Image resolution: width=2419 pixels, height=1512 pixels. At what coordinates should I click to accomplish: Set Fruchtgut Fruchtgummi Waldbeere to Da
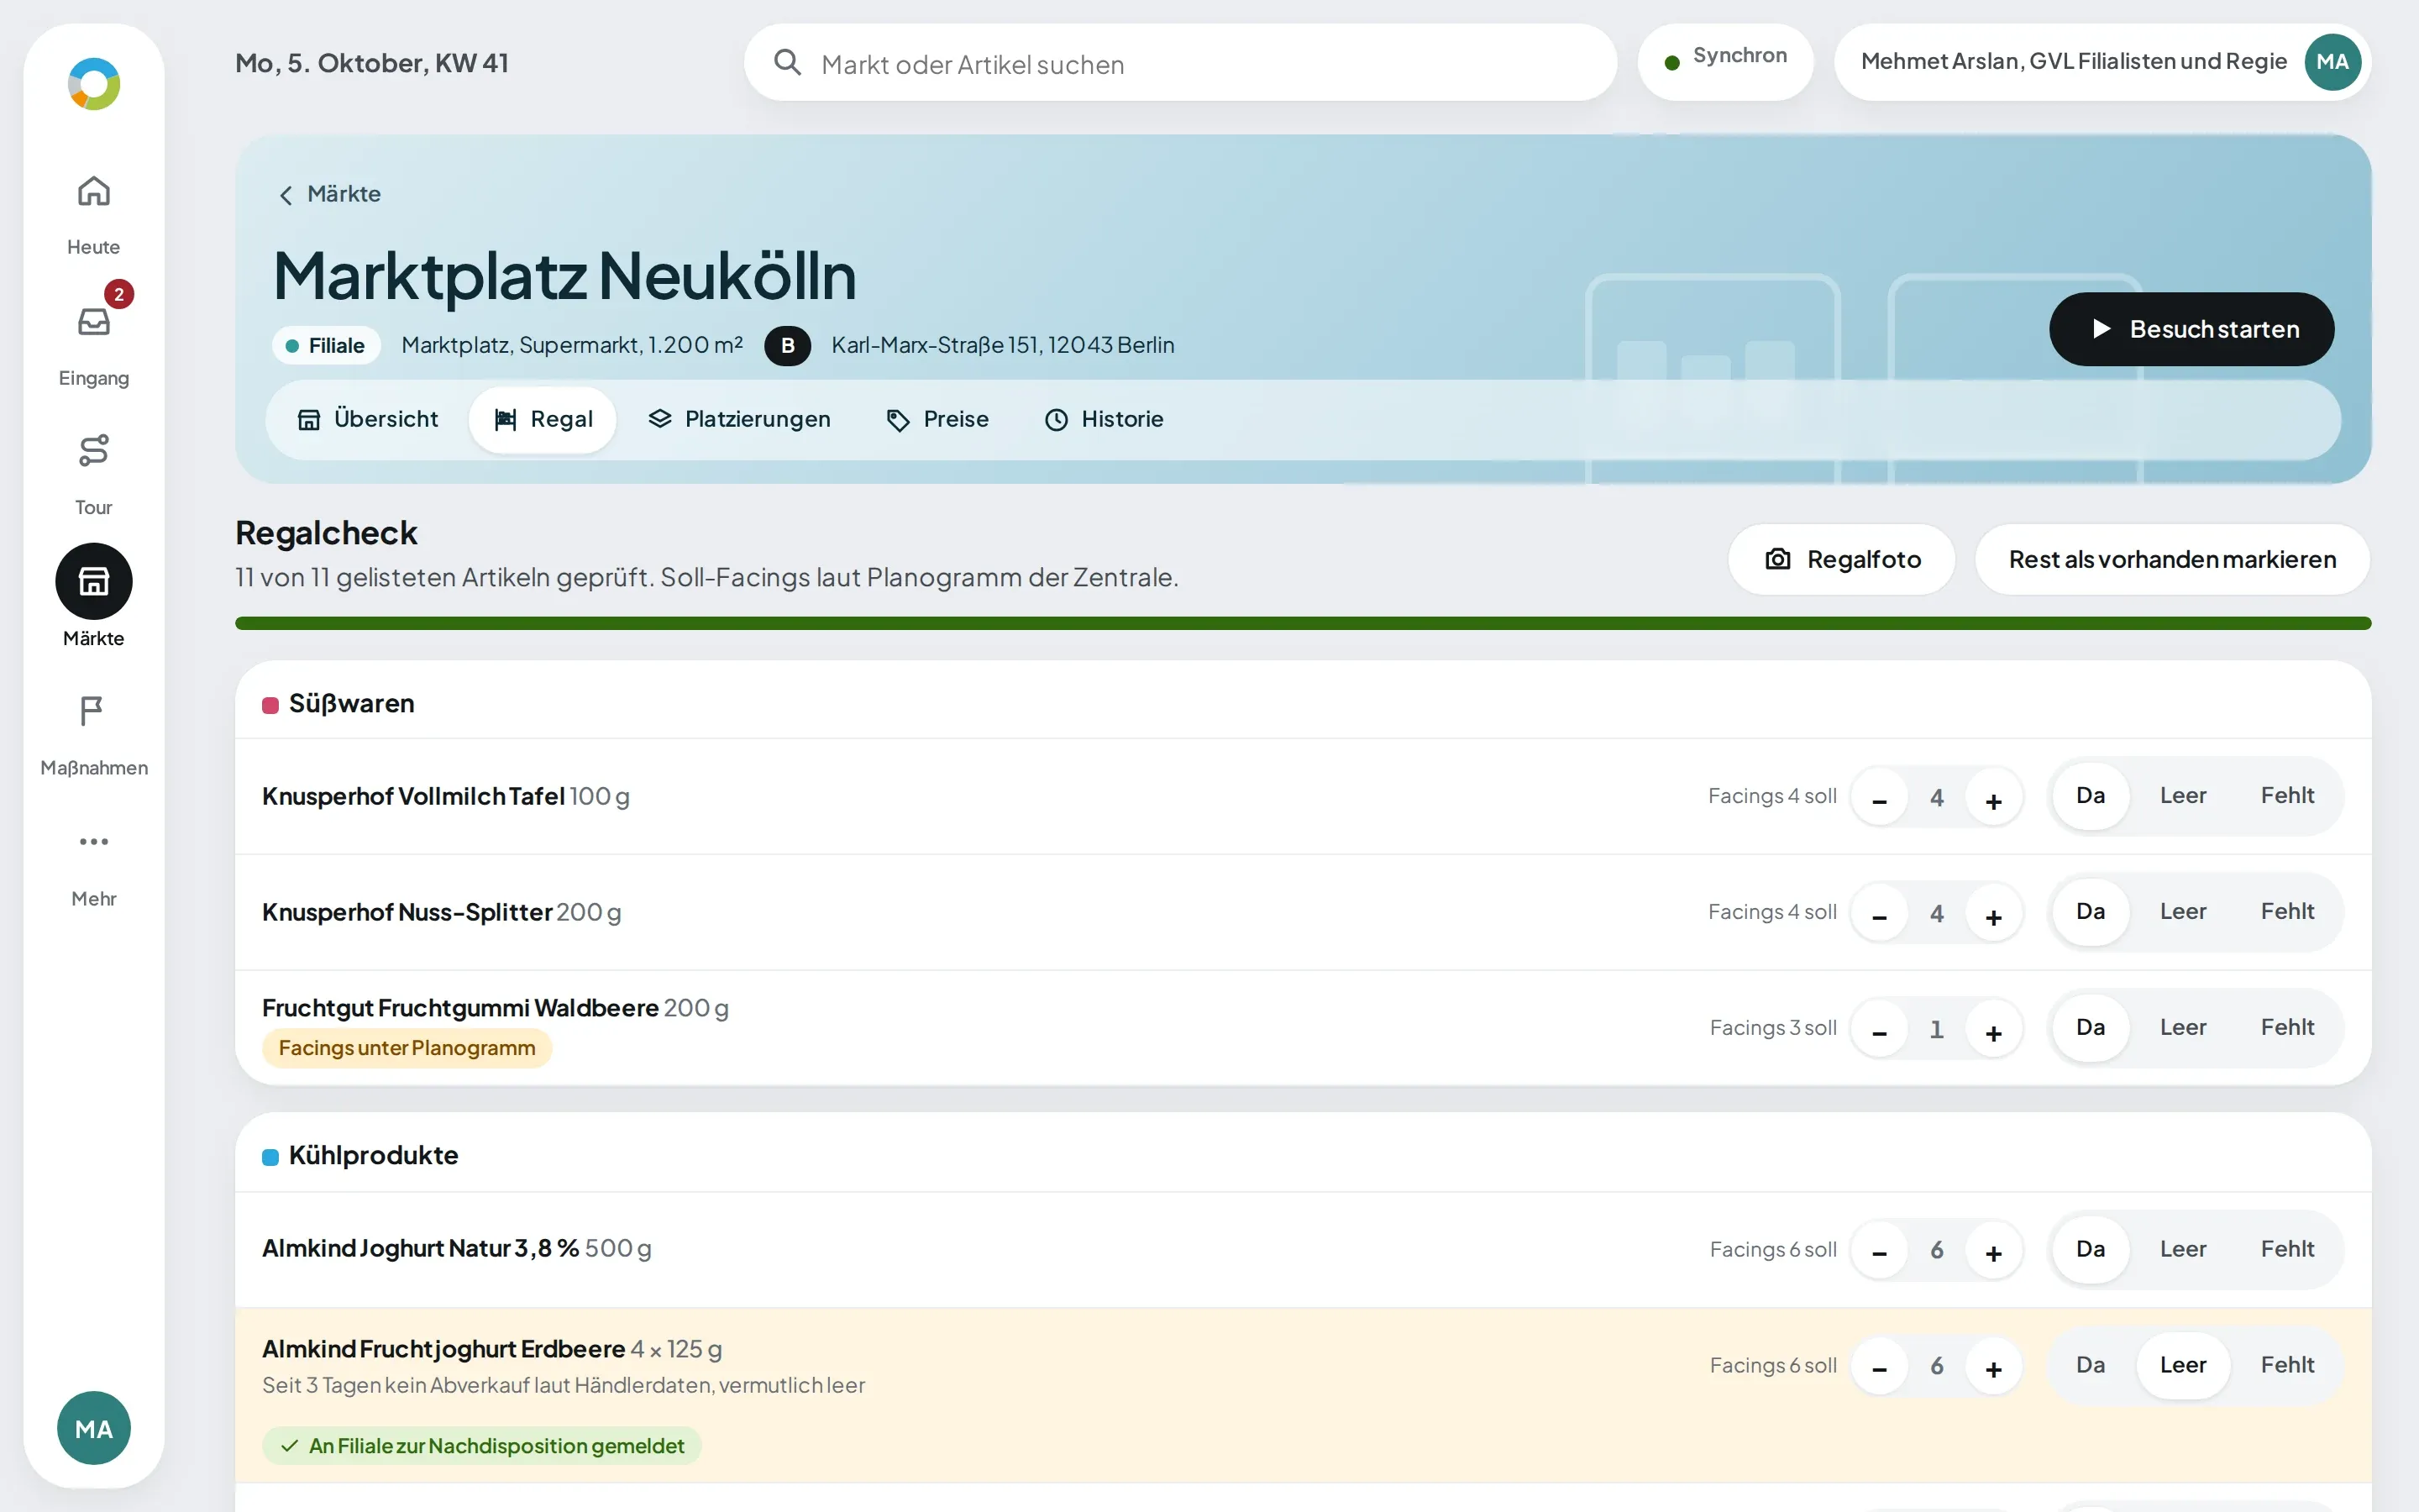[2090, 1028]
